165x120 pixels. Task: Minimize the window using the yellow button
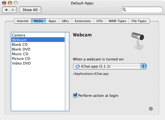(10, 3)
